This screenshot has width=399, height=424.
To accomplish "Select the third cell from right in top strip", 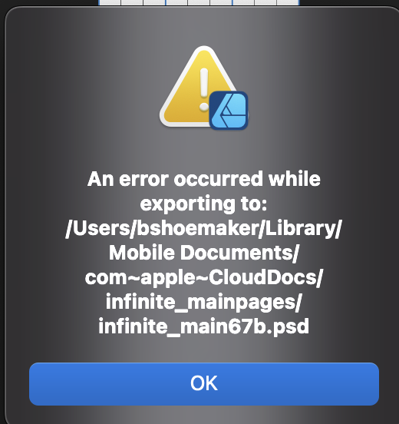I will (x=243, y=2).
